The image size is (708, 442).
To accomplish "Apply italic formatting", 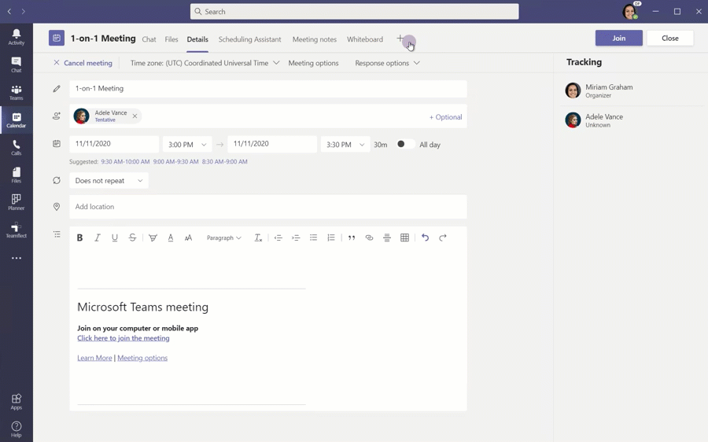I will [x=97, y=238].
